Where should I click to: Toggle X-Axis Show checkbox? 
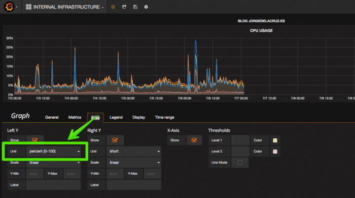coord(194,140)
